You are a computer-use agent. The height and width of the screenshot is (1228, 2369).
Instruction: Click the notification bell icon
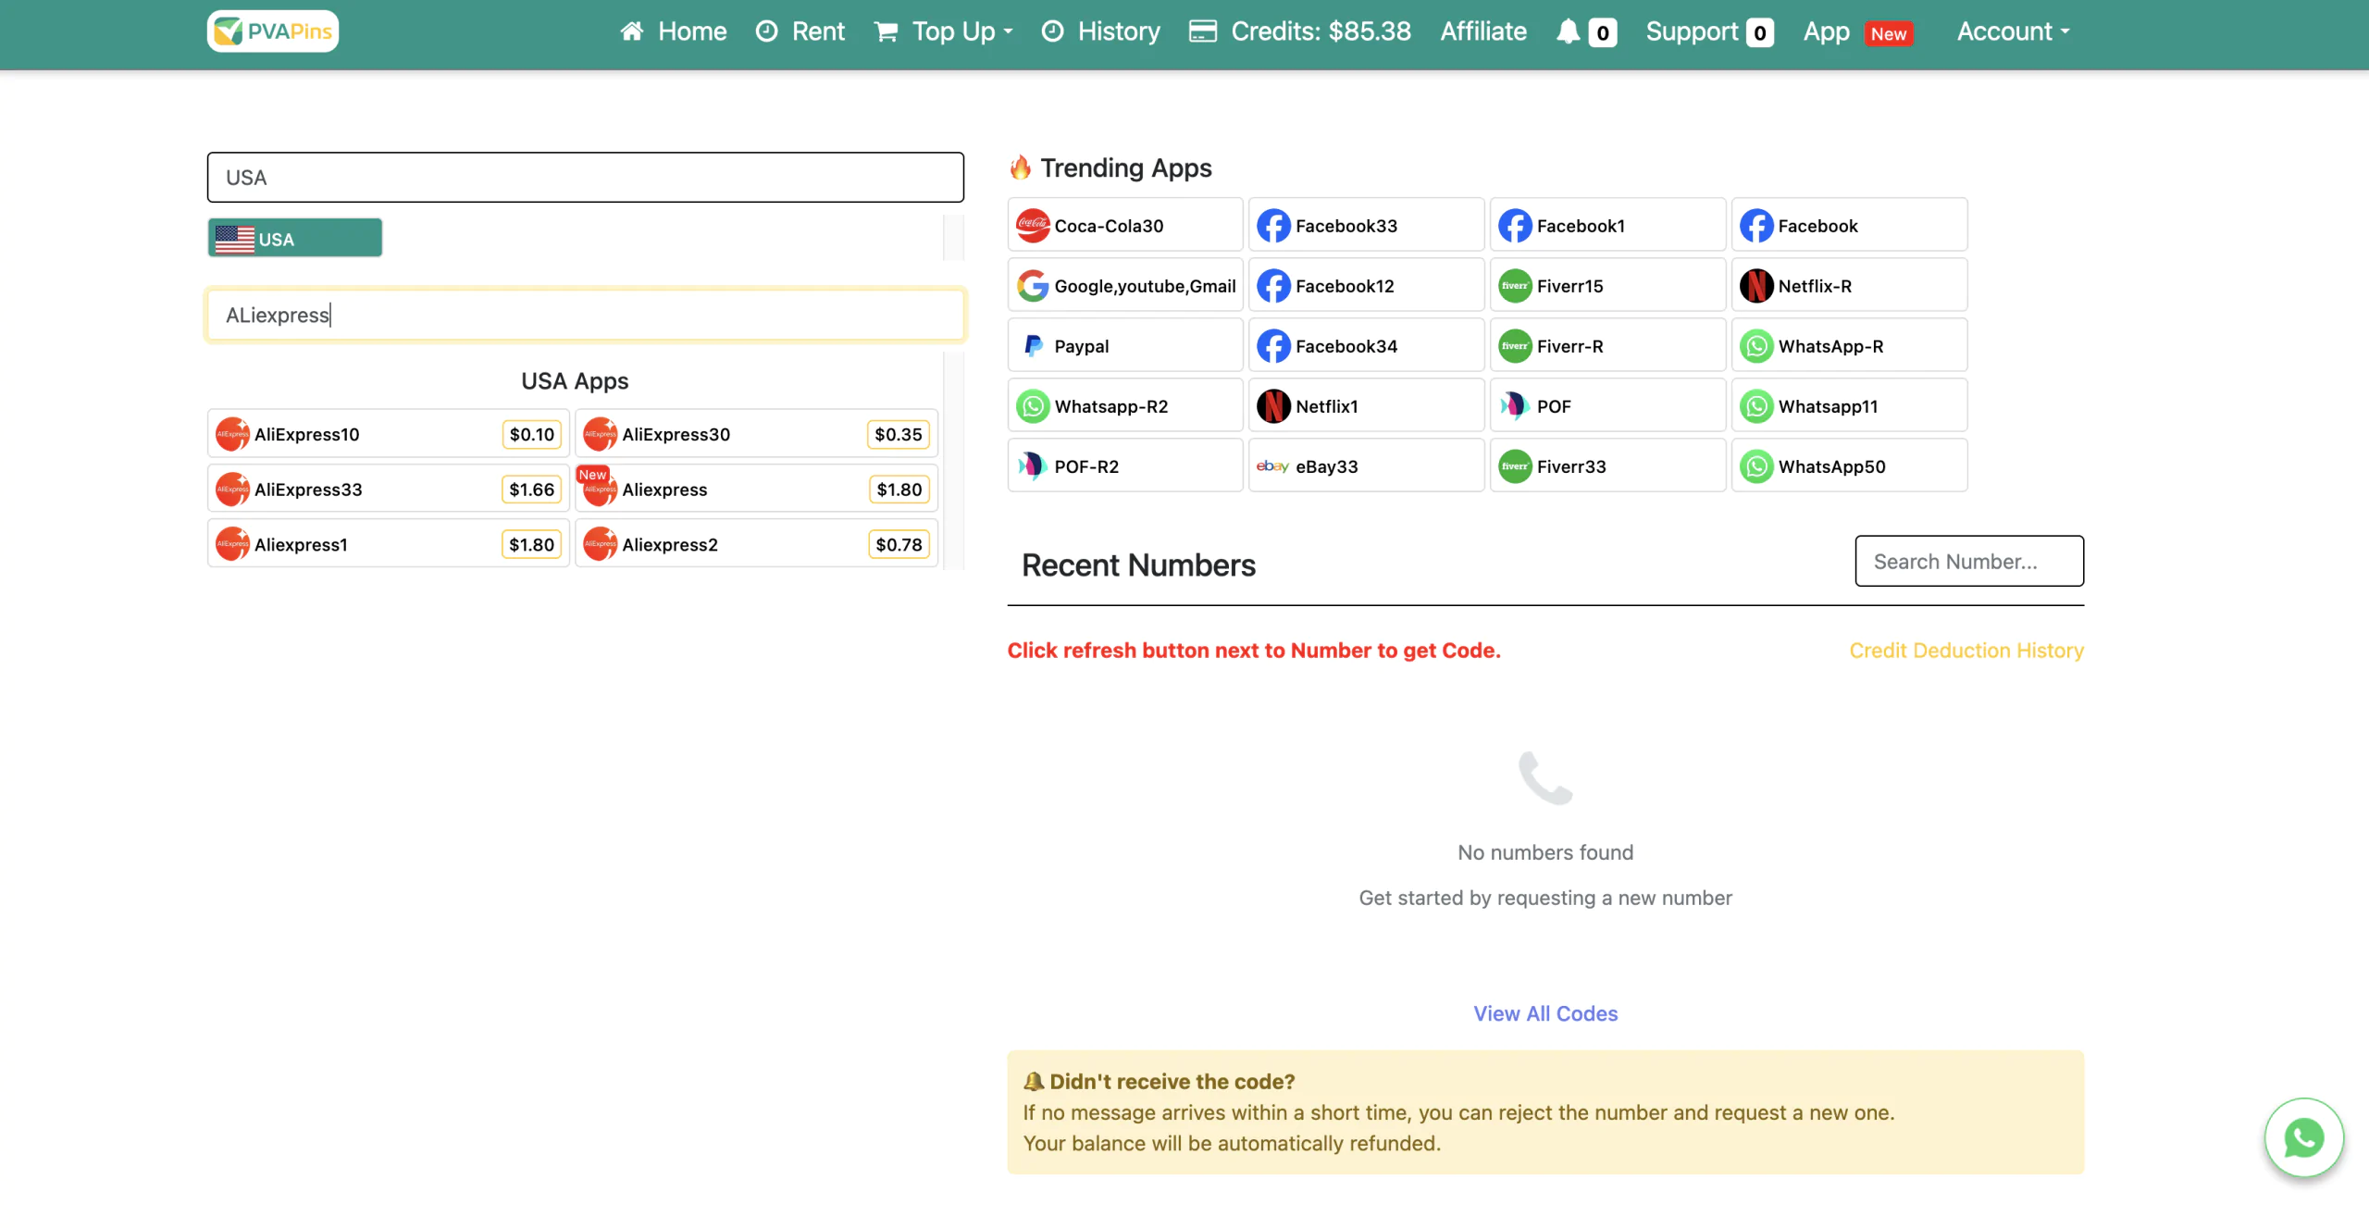tap(1568, 32)
